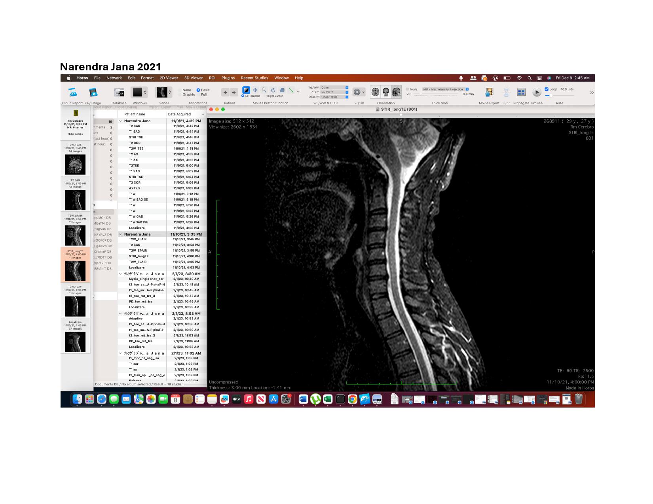Collapse the first Narendra Jana study
Image resolution: width=653 pixels, height=504 pixels.
120,121
